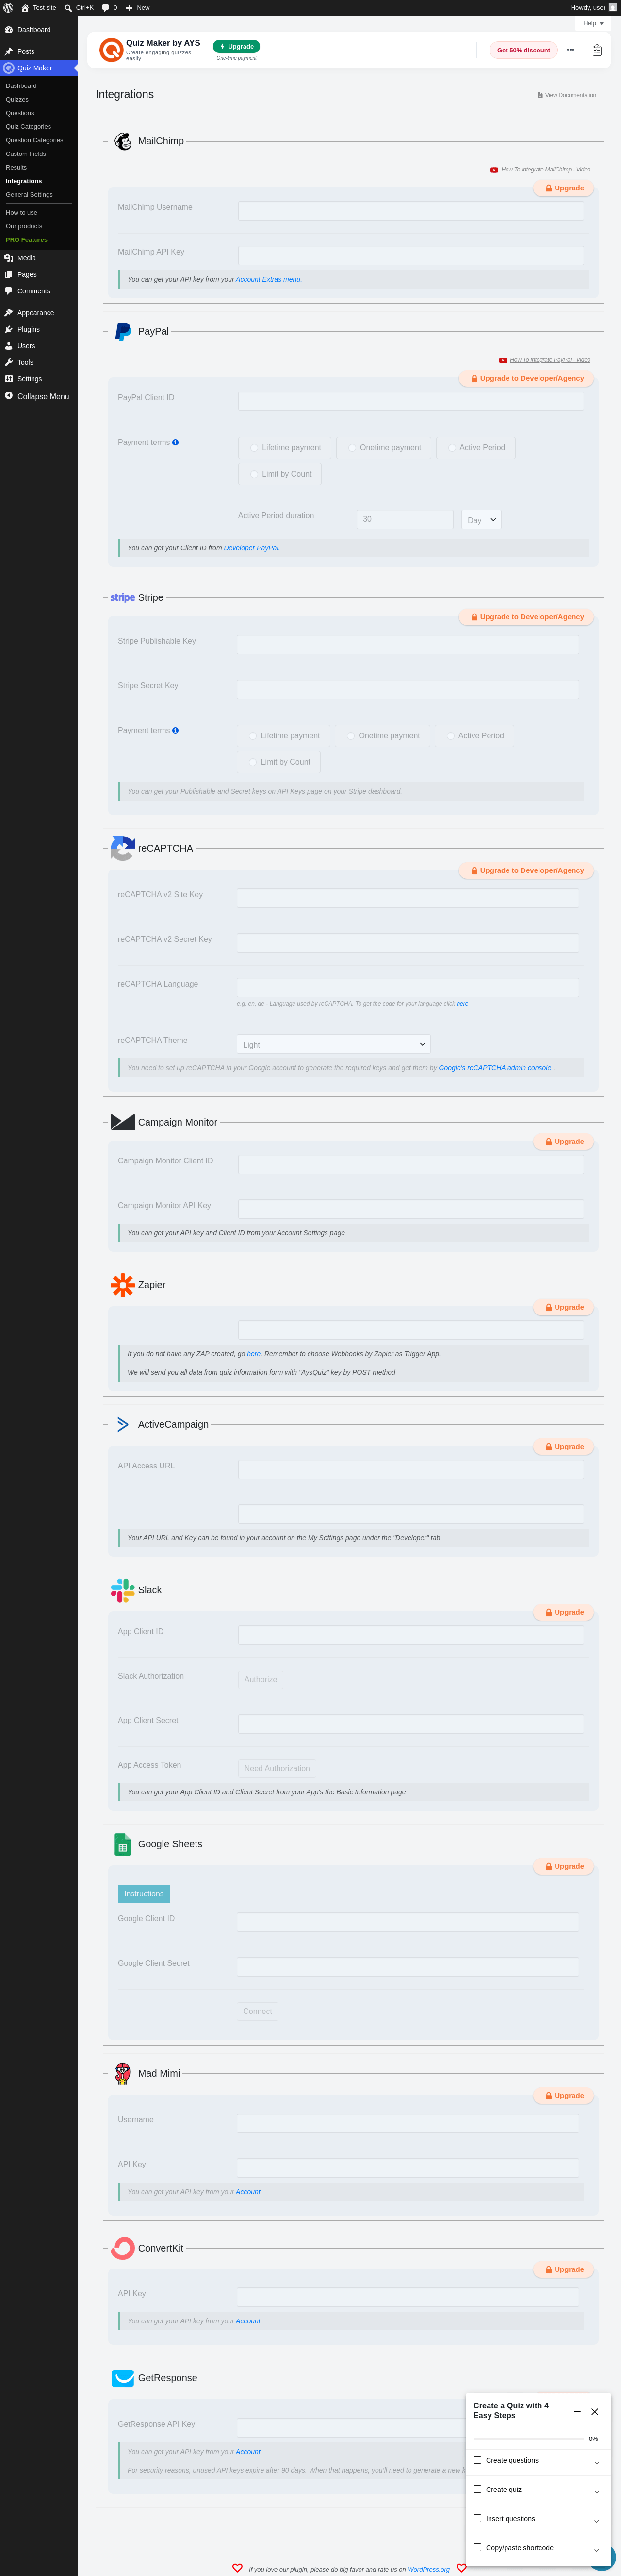Select Active Period in PayPal section
This screenshot has height=2576, width=621.
(451, 448)
